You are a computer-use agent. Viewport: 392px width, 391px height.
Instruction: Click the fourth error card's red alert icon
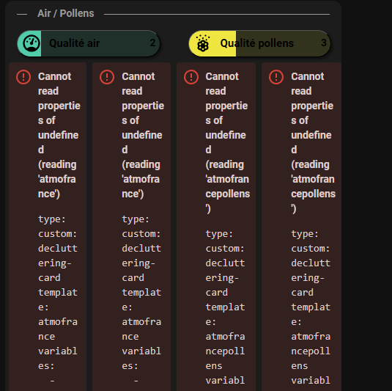tap(276, 77)
